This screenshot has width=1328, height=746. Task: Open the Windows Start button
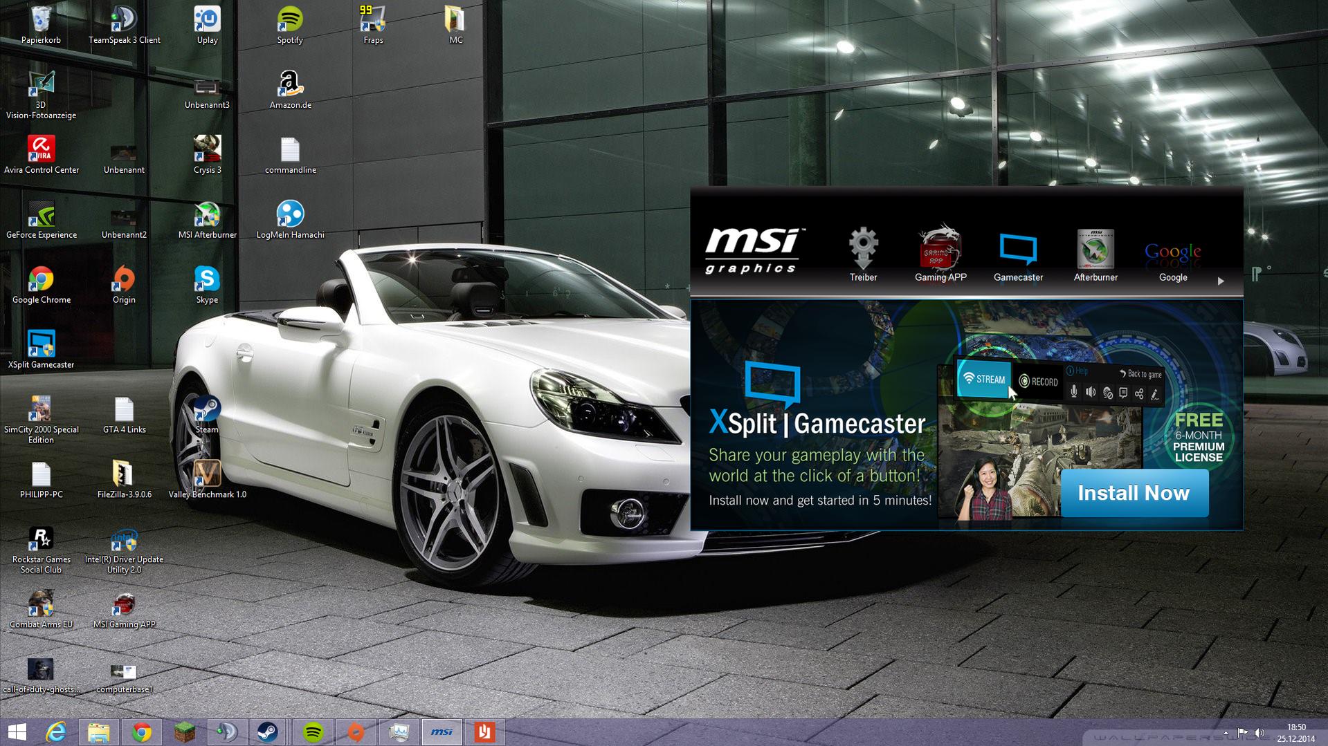coord(17,732)
